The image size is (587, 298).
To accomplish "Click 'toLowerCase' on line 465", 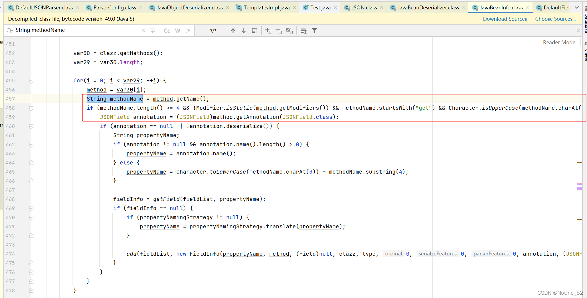I will coord(228,172).
